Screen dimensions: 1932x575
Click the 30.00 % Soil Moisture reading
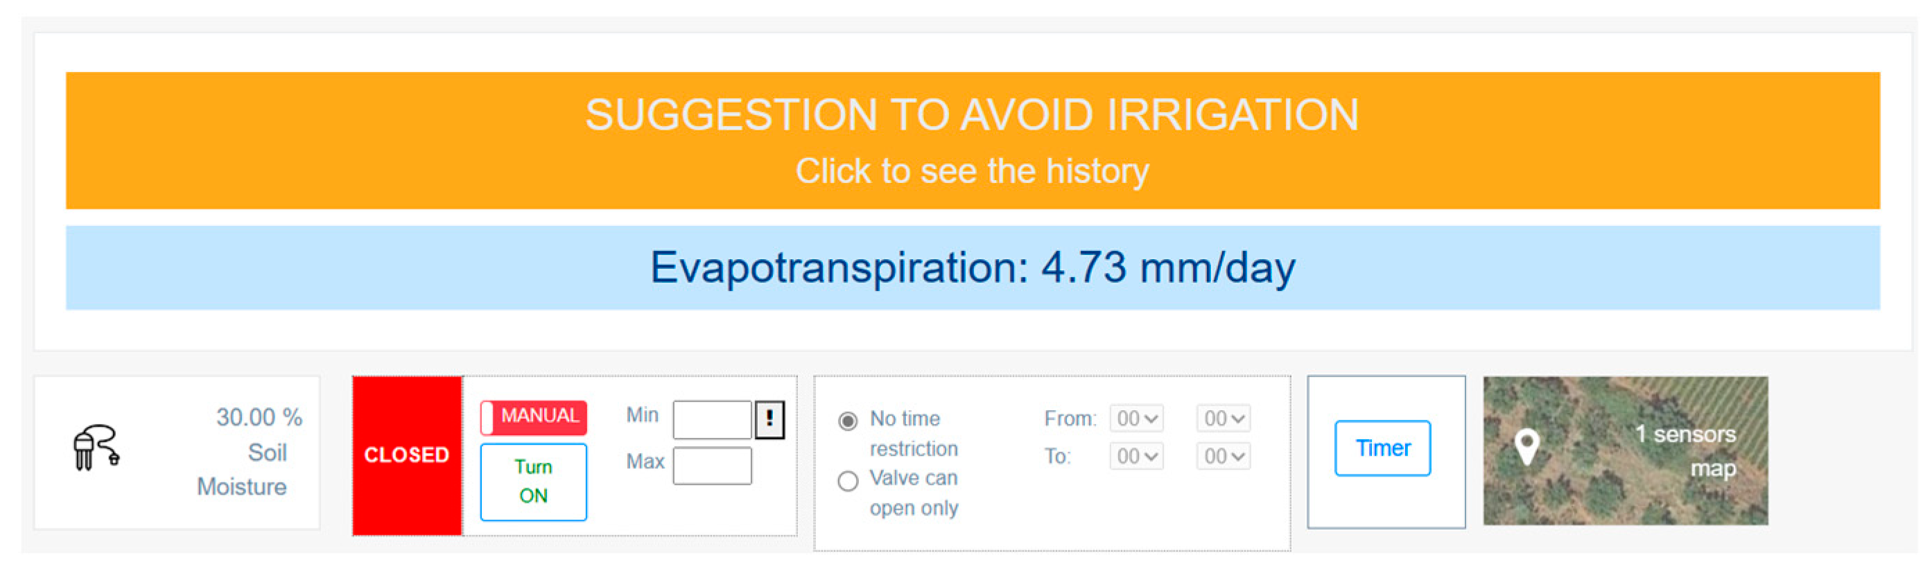(x=251, y=452)
